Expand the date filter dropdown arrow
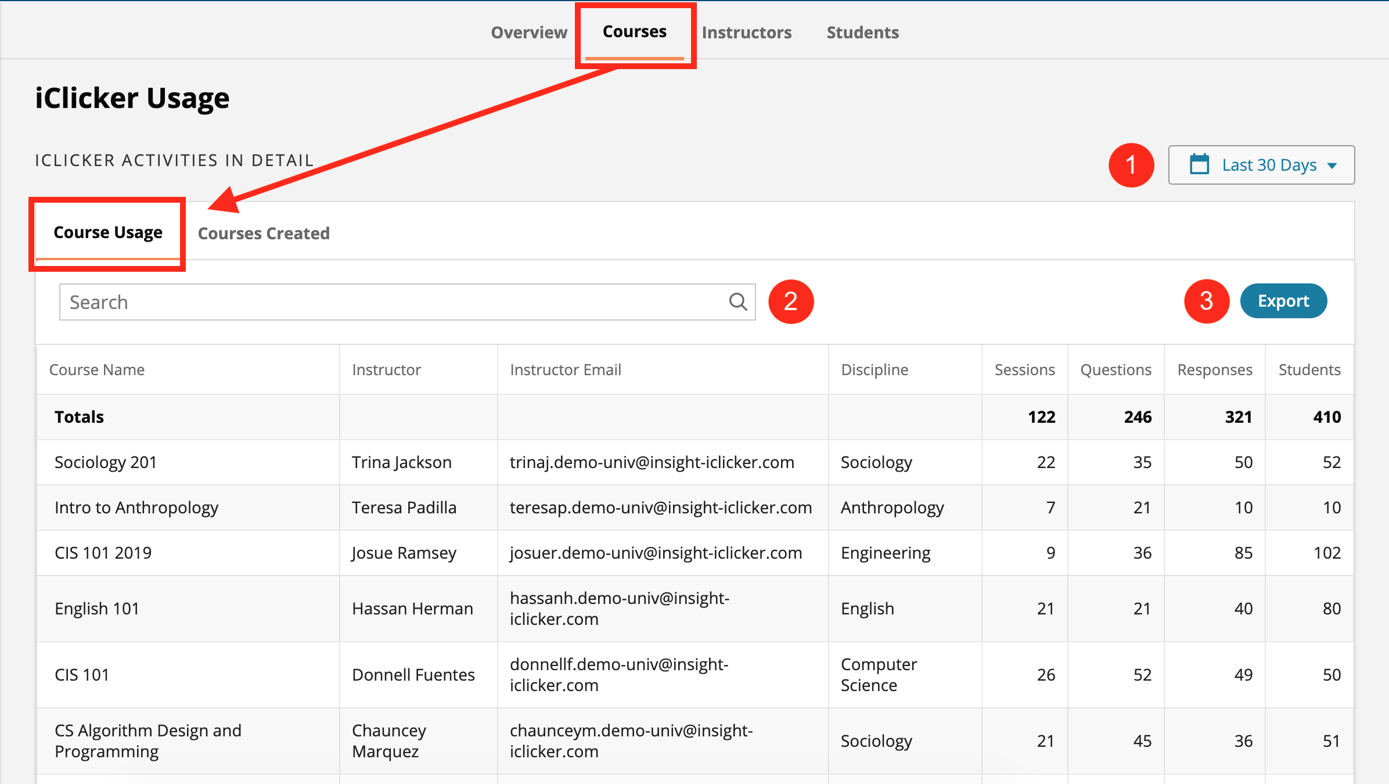Image resolution: width=1389 pixels, height=784 pixels. (x=1332, y=167)
